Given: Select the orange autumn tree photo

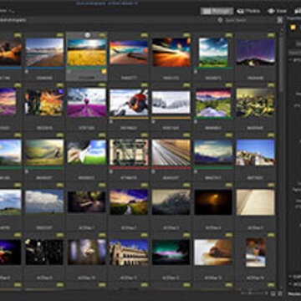Looking at the screenshot, I should click(44, 102).
